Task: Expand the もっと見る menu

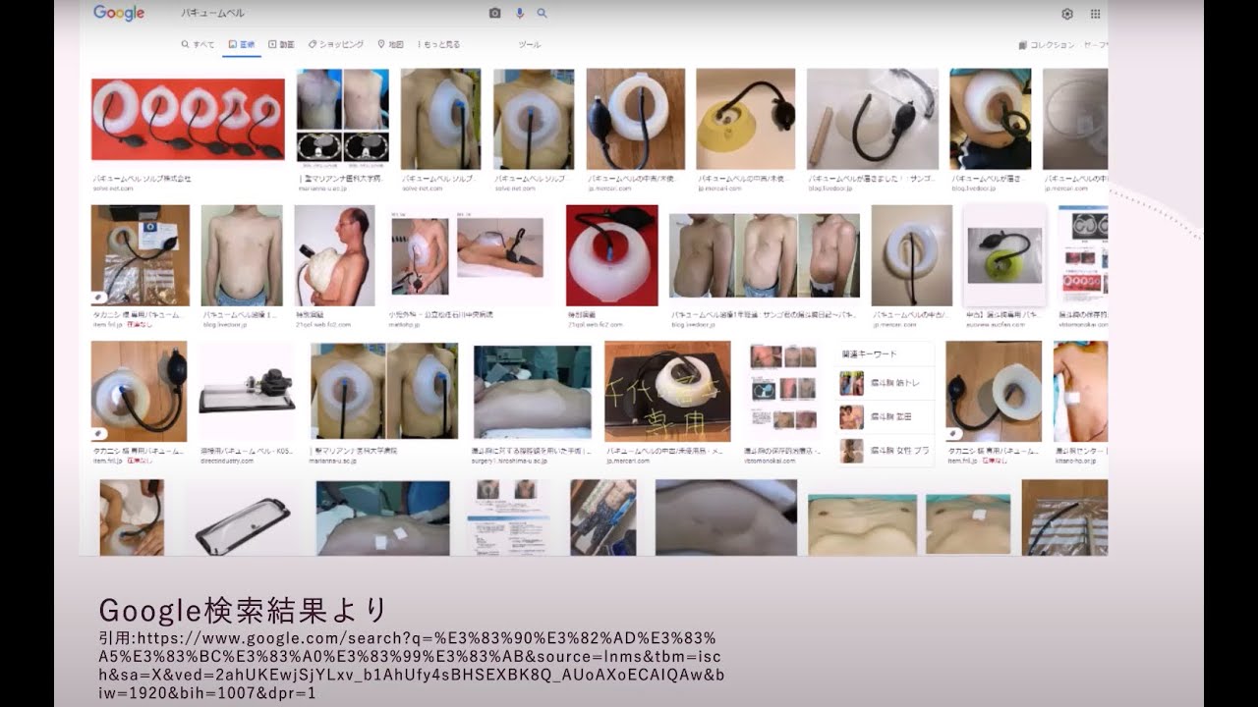Action: point(438,44)
